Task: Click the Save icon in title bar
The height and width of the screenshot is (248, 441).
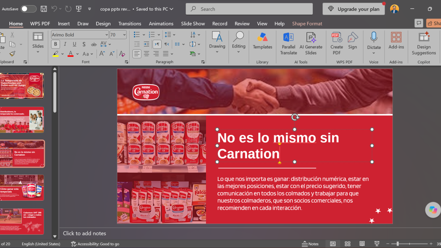Action: 43,9
